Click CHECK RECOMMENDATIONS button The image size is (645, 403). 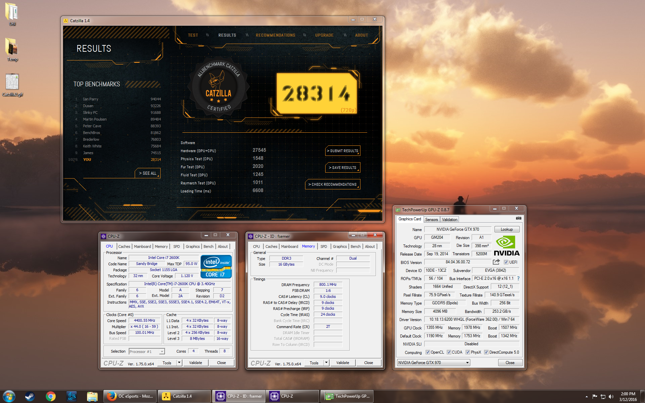(x=333, y=184)
